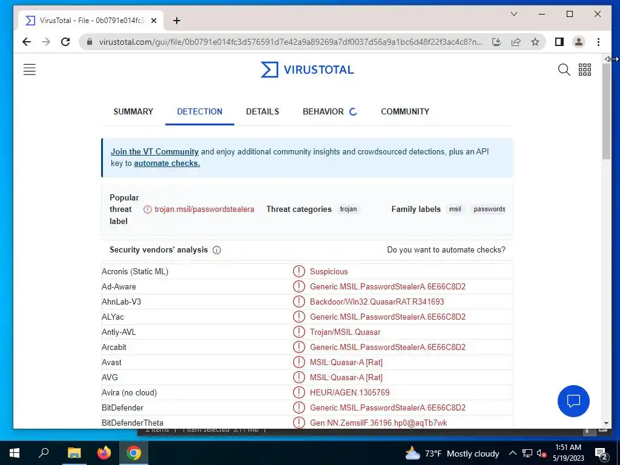The image size is (620, 465).
Task: Open File Explorer from taskbar
Action: [x=74, y=453]
